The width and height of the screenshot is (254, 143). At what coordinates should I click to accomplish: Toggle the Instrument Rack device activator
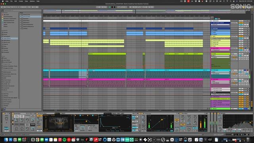click(13, 114)
